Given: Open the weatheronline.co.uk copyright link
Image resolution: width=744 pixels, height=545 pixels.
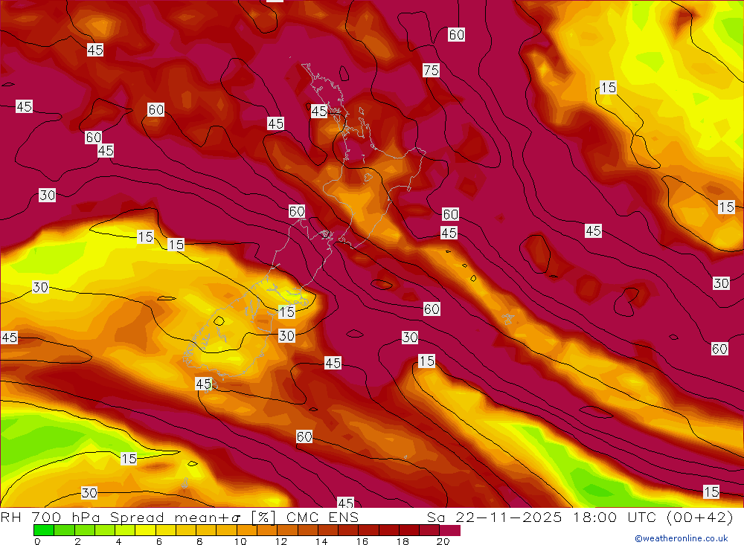Looking at the screenshot, I should pos(682,538).
